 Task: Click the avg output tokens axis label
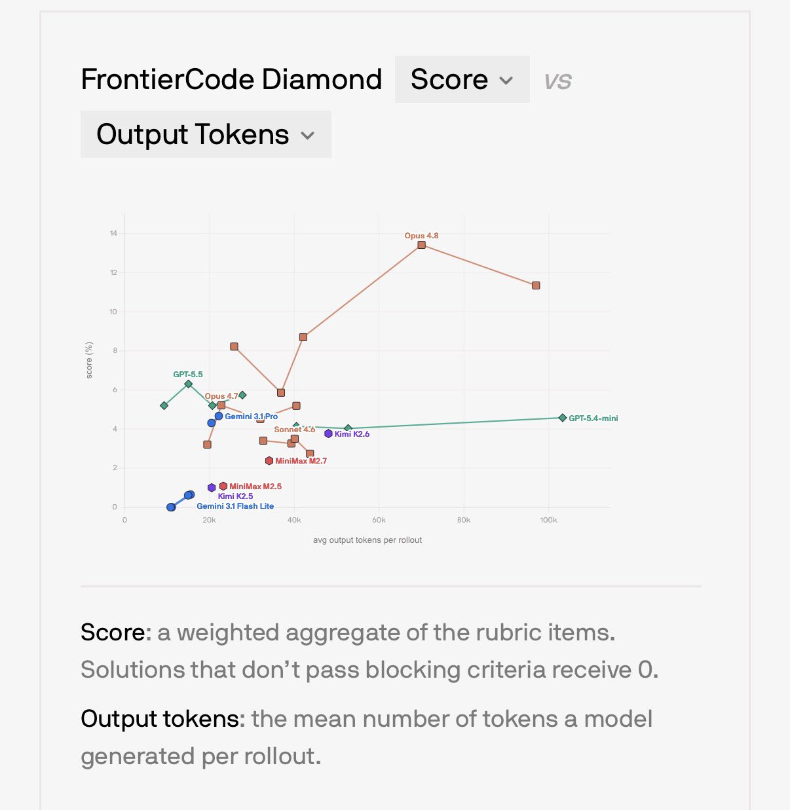(x=367, y=540)
